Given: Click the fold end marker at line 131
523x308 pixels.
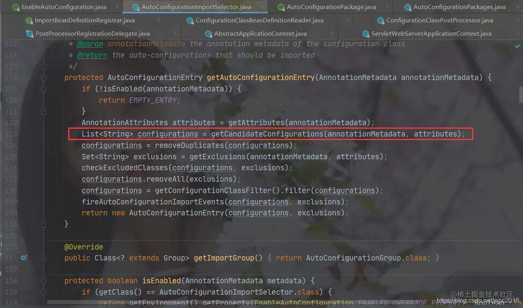Looking at the screenshot, I should pyautogui.click(x=44, y=224).
